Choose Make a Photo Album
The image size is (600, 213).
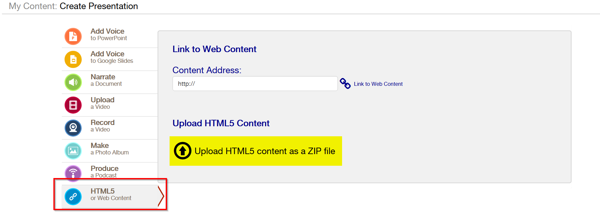click(x=109, y=149)
